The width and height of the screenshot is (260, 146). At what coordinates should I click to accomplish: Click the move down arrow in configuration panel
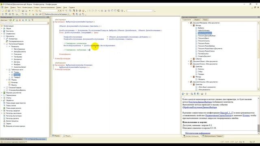click(26, 20)
